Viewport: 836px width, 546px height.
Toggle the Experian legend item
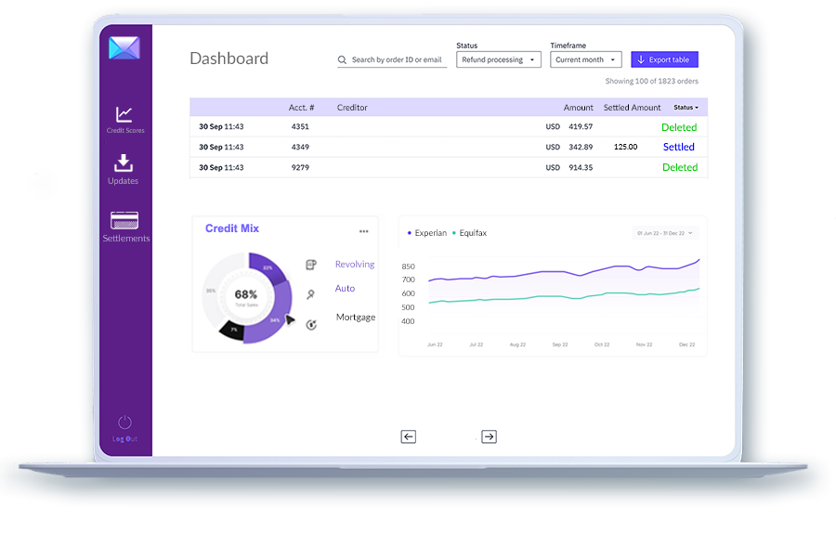click(x=427, y=233)
